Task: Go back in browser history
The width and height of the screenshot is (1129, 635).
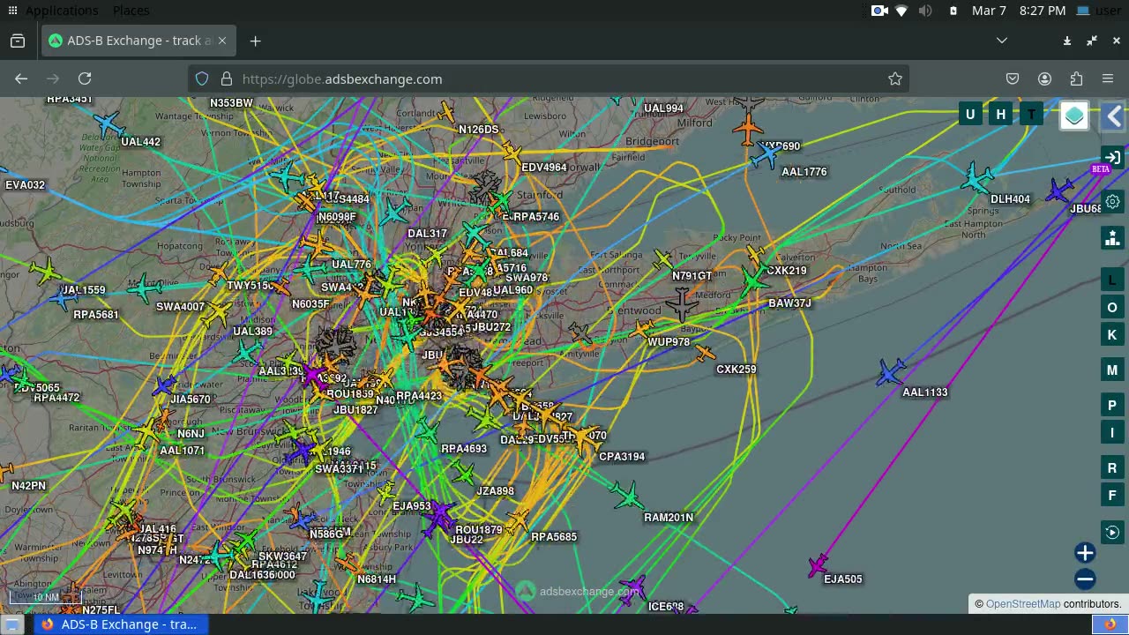Action: click(21, 78)
